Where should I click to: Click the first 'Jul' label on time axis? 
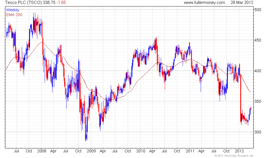pyautogui.click(x=16, y=151)
